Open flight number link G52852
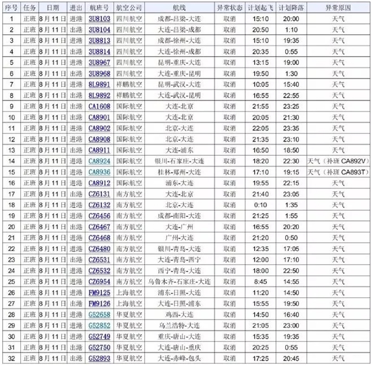 (99, 326)
